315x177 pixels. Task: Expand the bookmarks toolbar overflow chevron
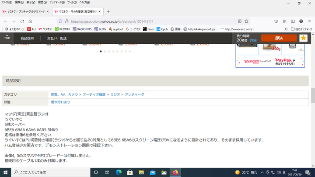(x=286, y=29)
